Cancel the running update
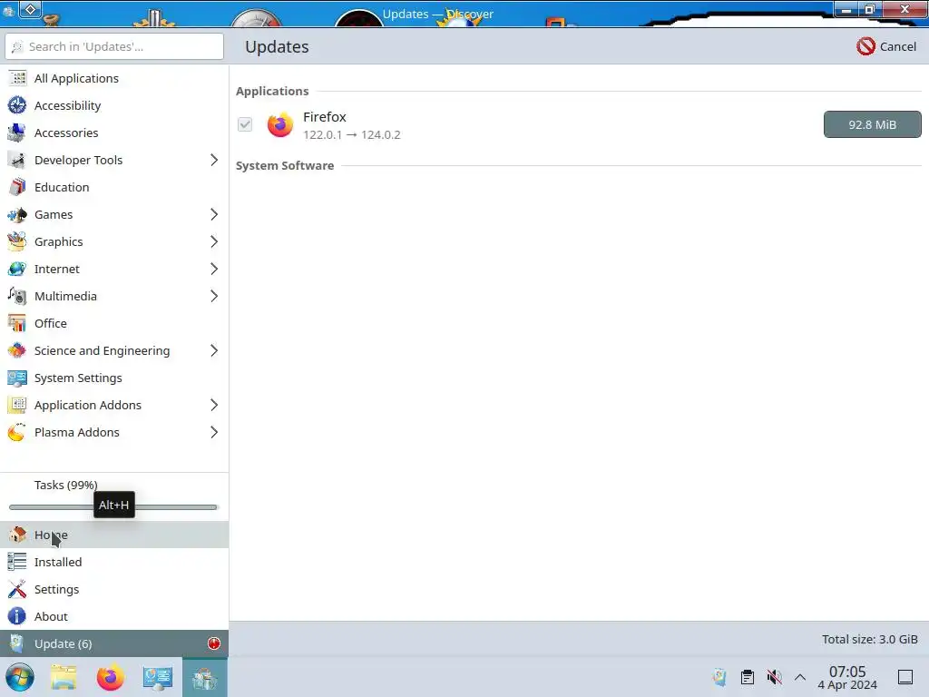 click(x=886, y=46)
